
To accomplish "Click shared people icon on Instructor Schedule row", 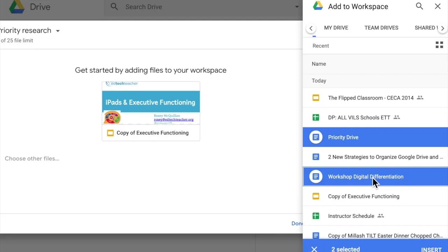I will coord(381,216).
